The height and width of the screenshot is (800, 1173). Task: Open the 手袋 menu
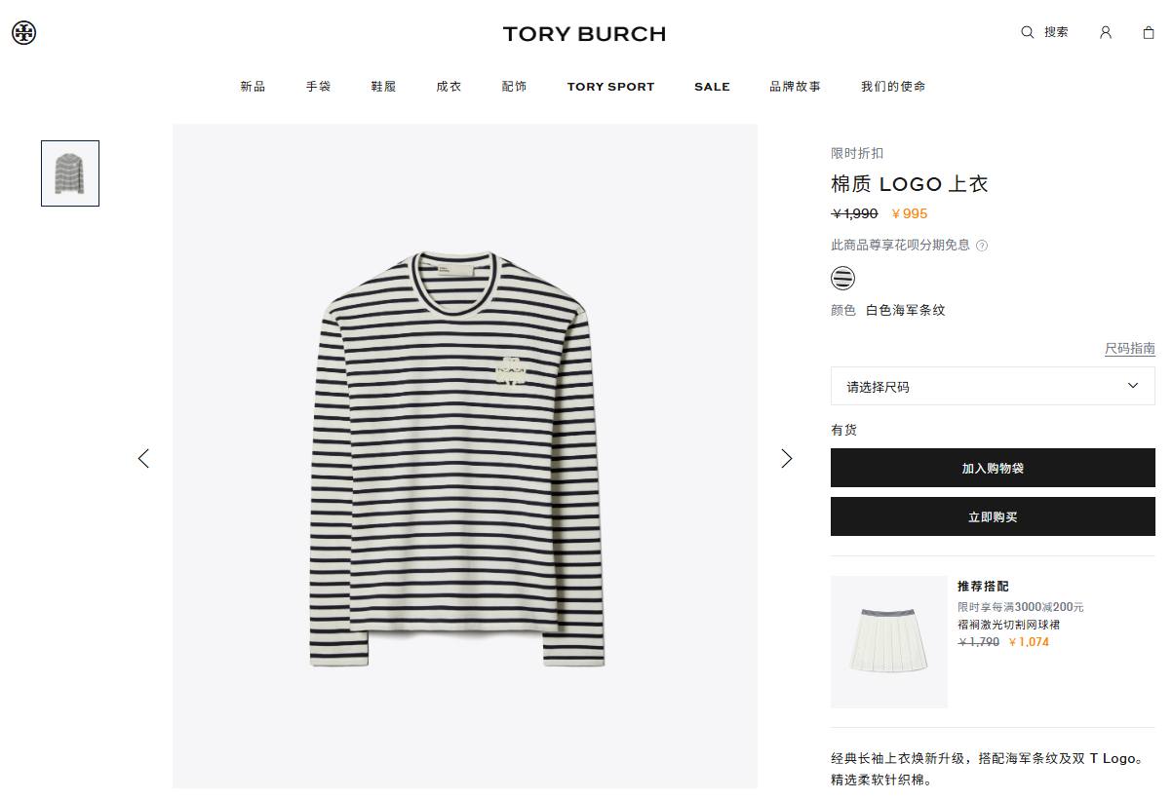click(x=318, y=87)
